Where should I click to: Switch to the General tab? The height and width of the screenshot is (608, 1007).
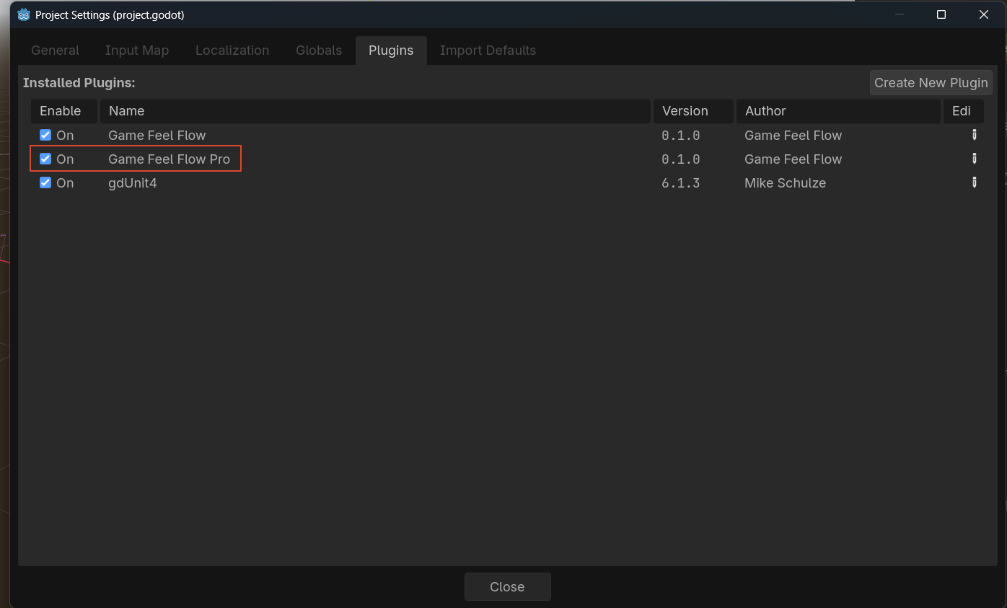pyautogui.click(x=56, y=50)
